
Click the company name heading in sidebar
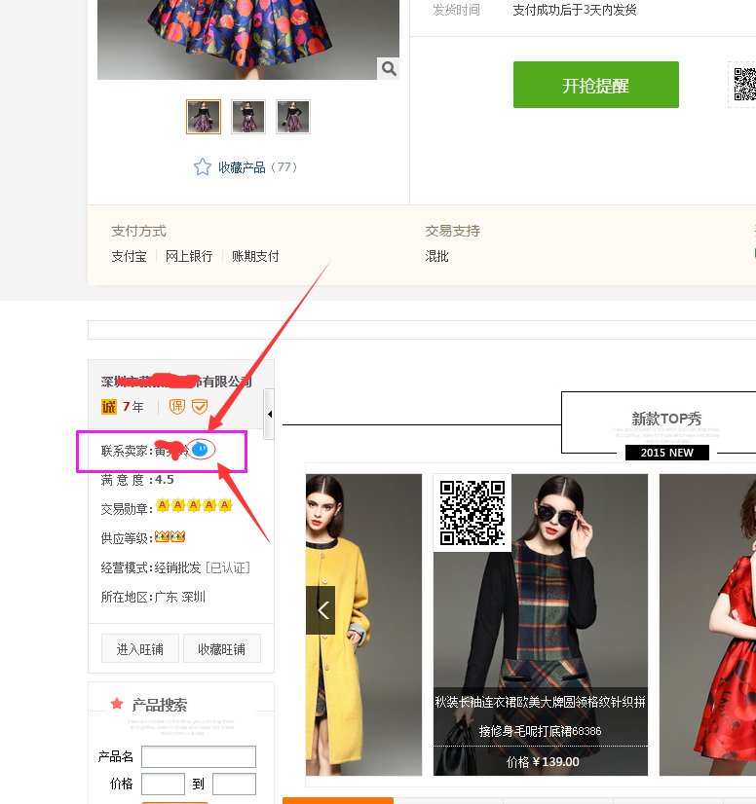coord(176,382)
